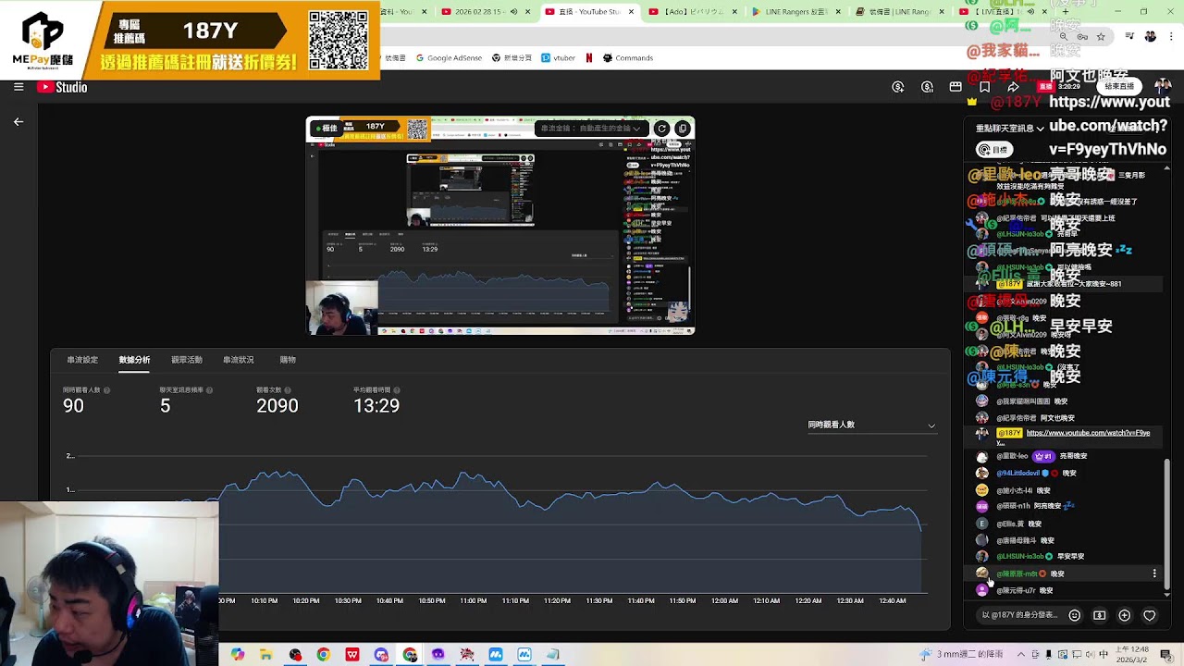Click the 結束直播 end stream button
Viewport: 1184px width, 666px height.
point(1119,86)
